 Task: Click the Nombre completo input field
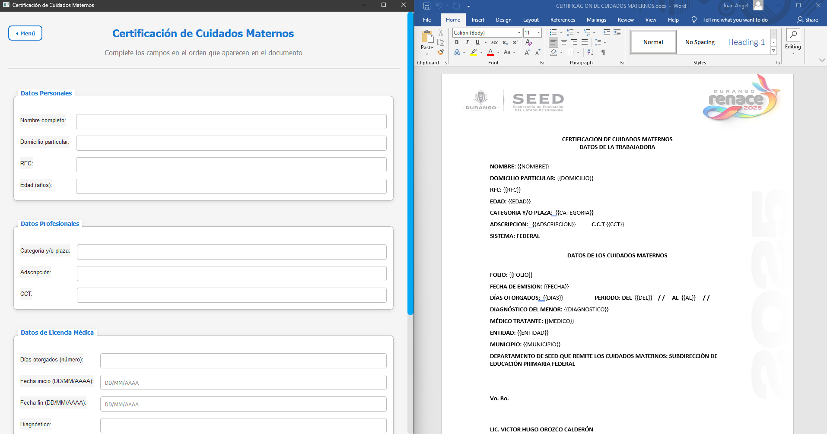click(231, 121)
